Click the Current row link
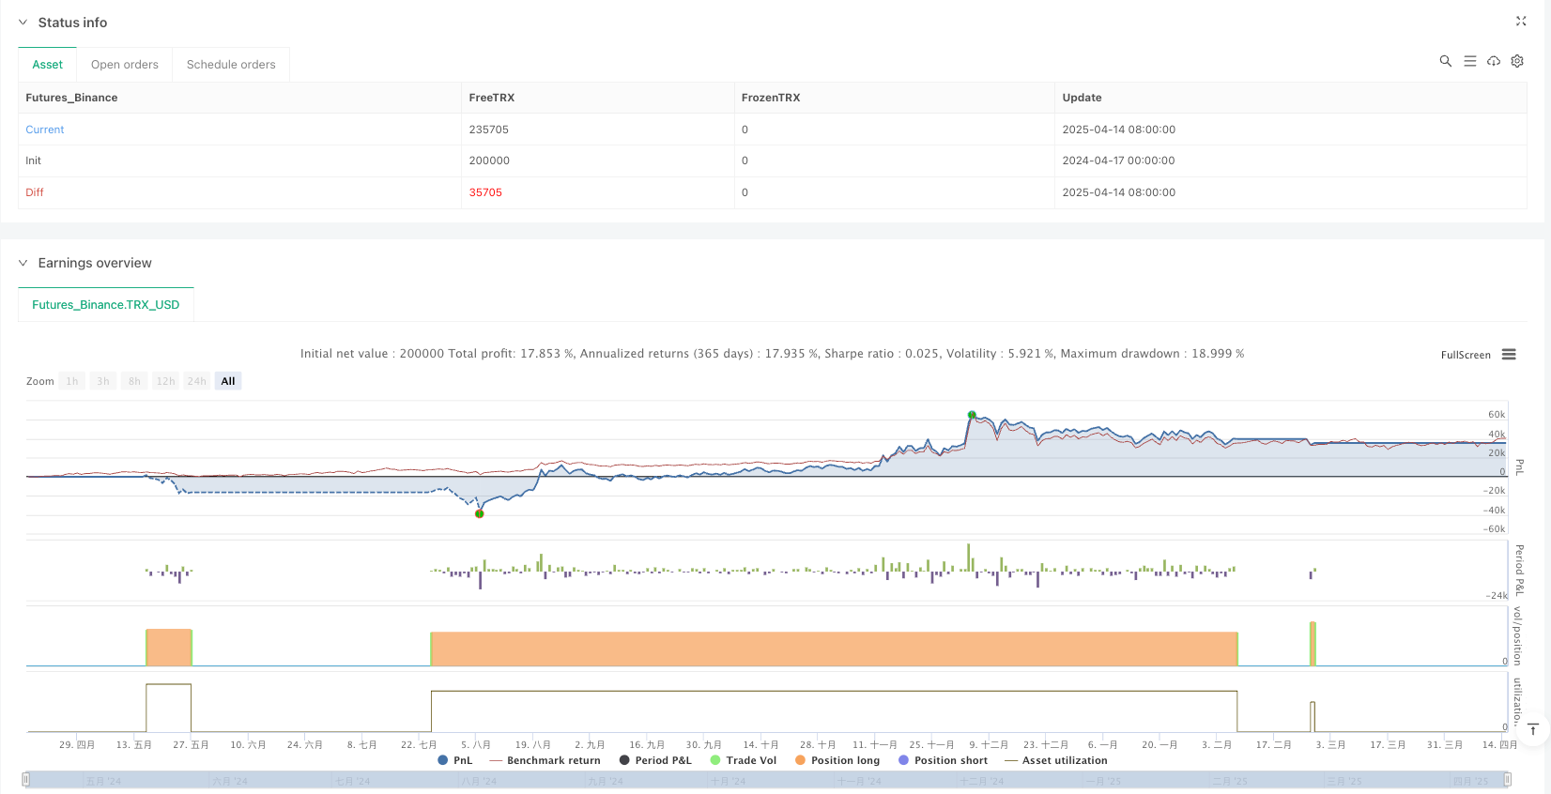 45,130
